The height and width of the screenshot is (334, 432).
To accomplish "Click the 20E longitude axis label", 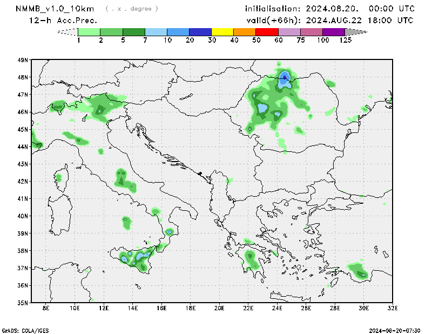I will coord(219,309).
